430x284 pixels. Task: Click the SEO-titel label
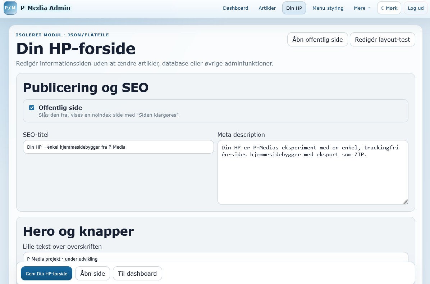coord(36,135)
